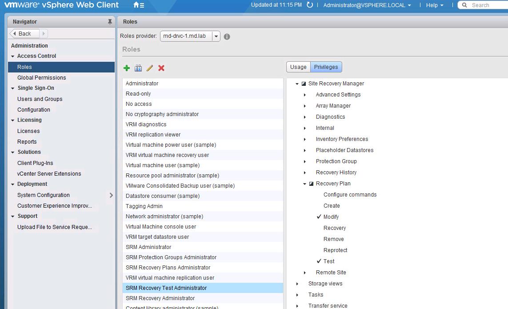Click the Navigator forward arrow button
508x309 pixels.
[x=44, y=33]
